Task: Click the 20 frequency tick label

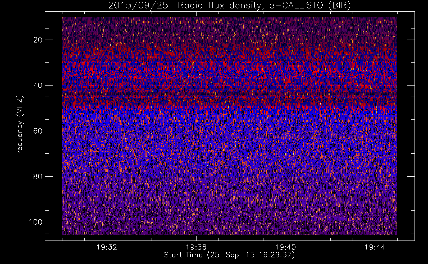Action: (38, 40)
